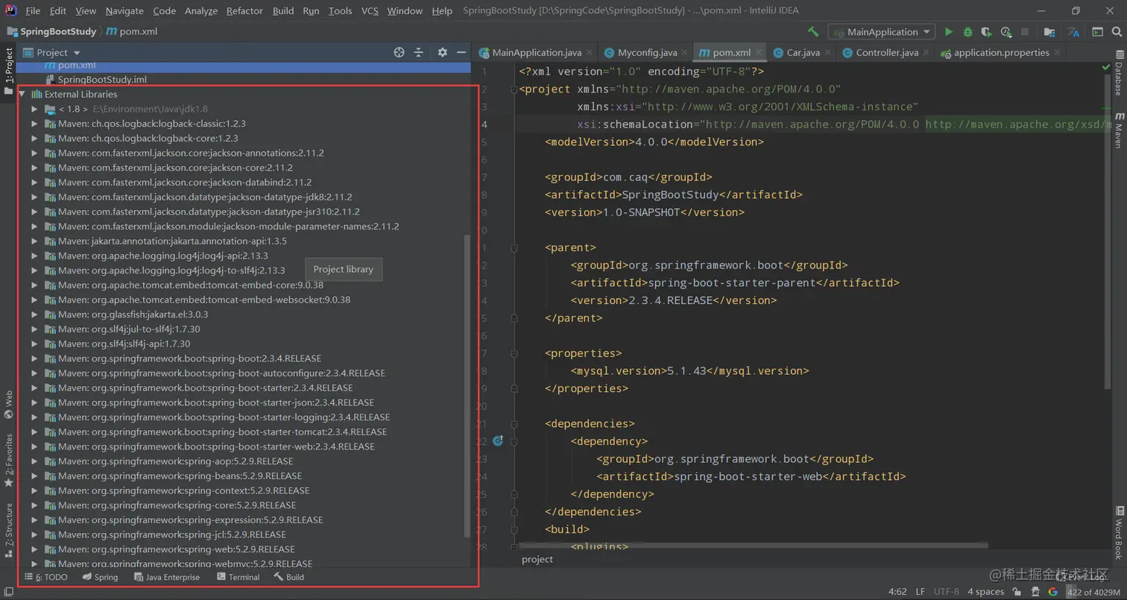Collapse the External Libraries tree node
Screen dimensions: 1127x600
point(22,95)
